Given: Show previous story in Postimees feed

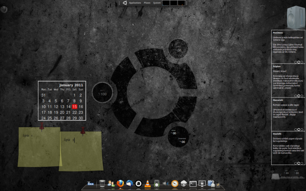Looking at the screenshot, I should (x=295, y=62).
